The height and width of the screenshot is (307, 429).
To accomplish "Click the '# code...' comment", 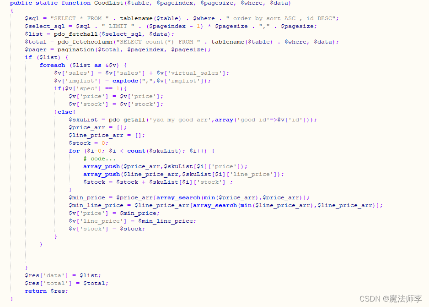I will point(99,159).
